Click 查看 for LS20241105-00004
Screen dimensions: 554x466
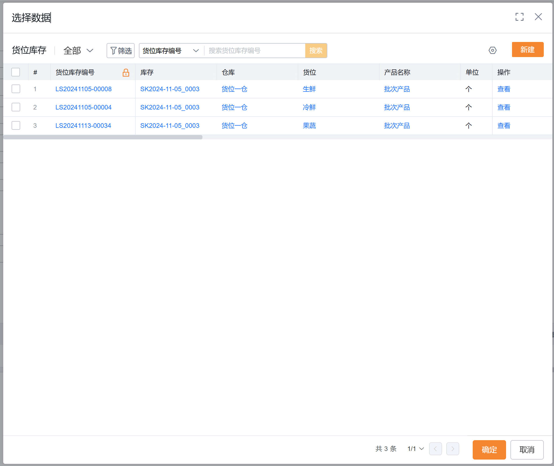click(504, 107)
